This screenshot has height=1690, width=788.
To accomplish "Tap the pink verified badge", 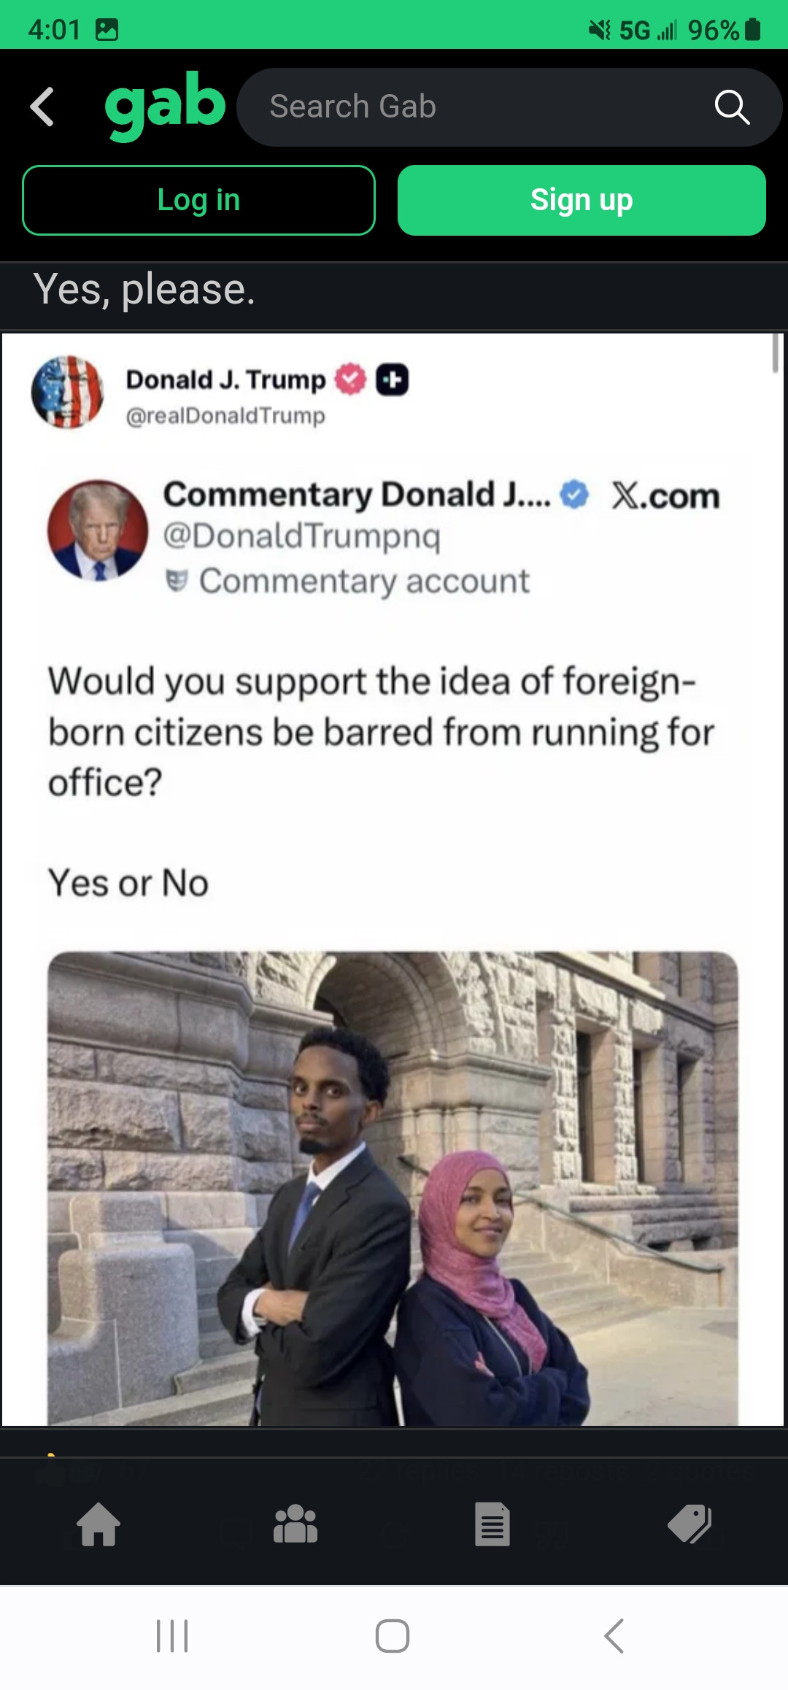I will coord(350,379).
